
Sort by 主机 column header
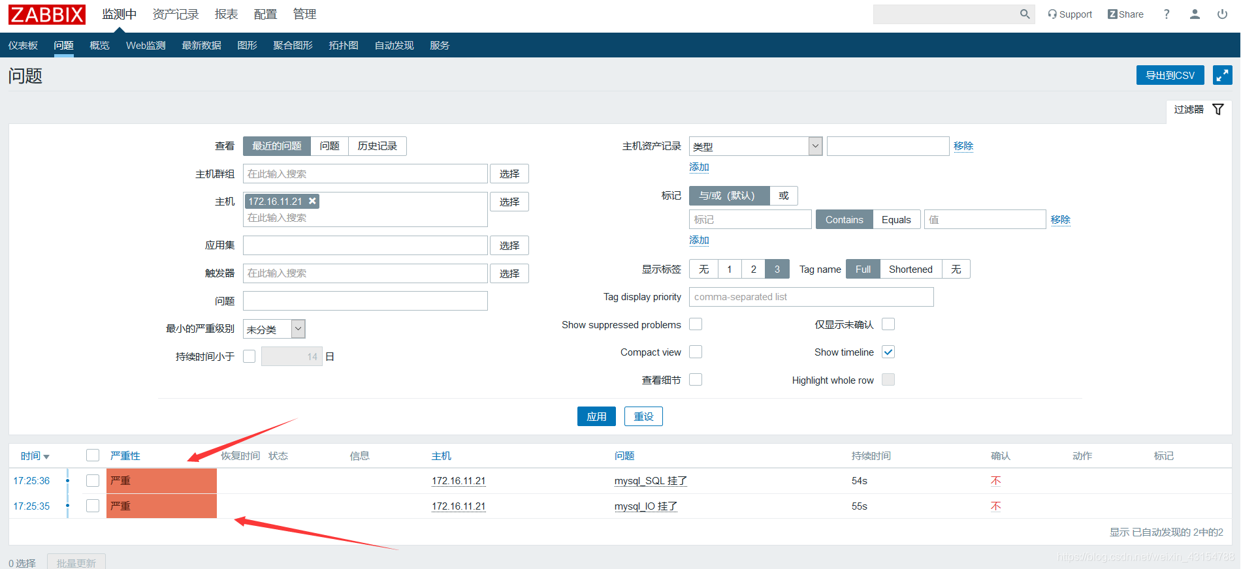click(442, 456)
